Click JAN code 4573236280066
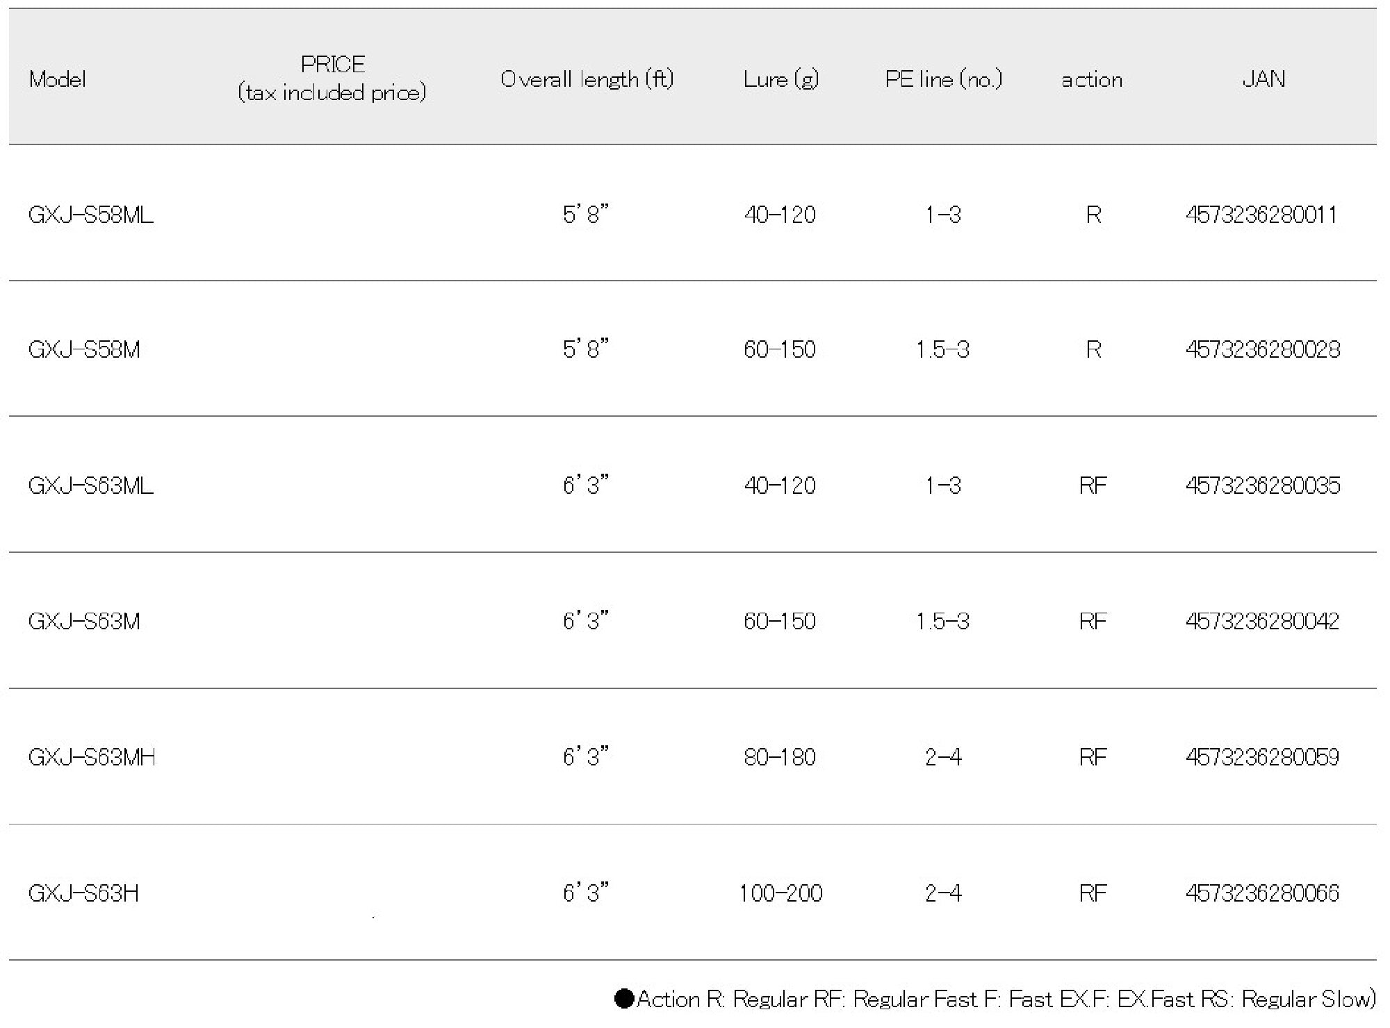The height and width of the screenshot is (1028, 1390). click(x=1262, y=893)
